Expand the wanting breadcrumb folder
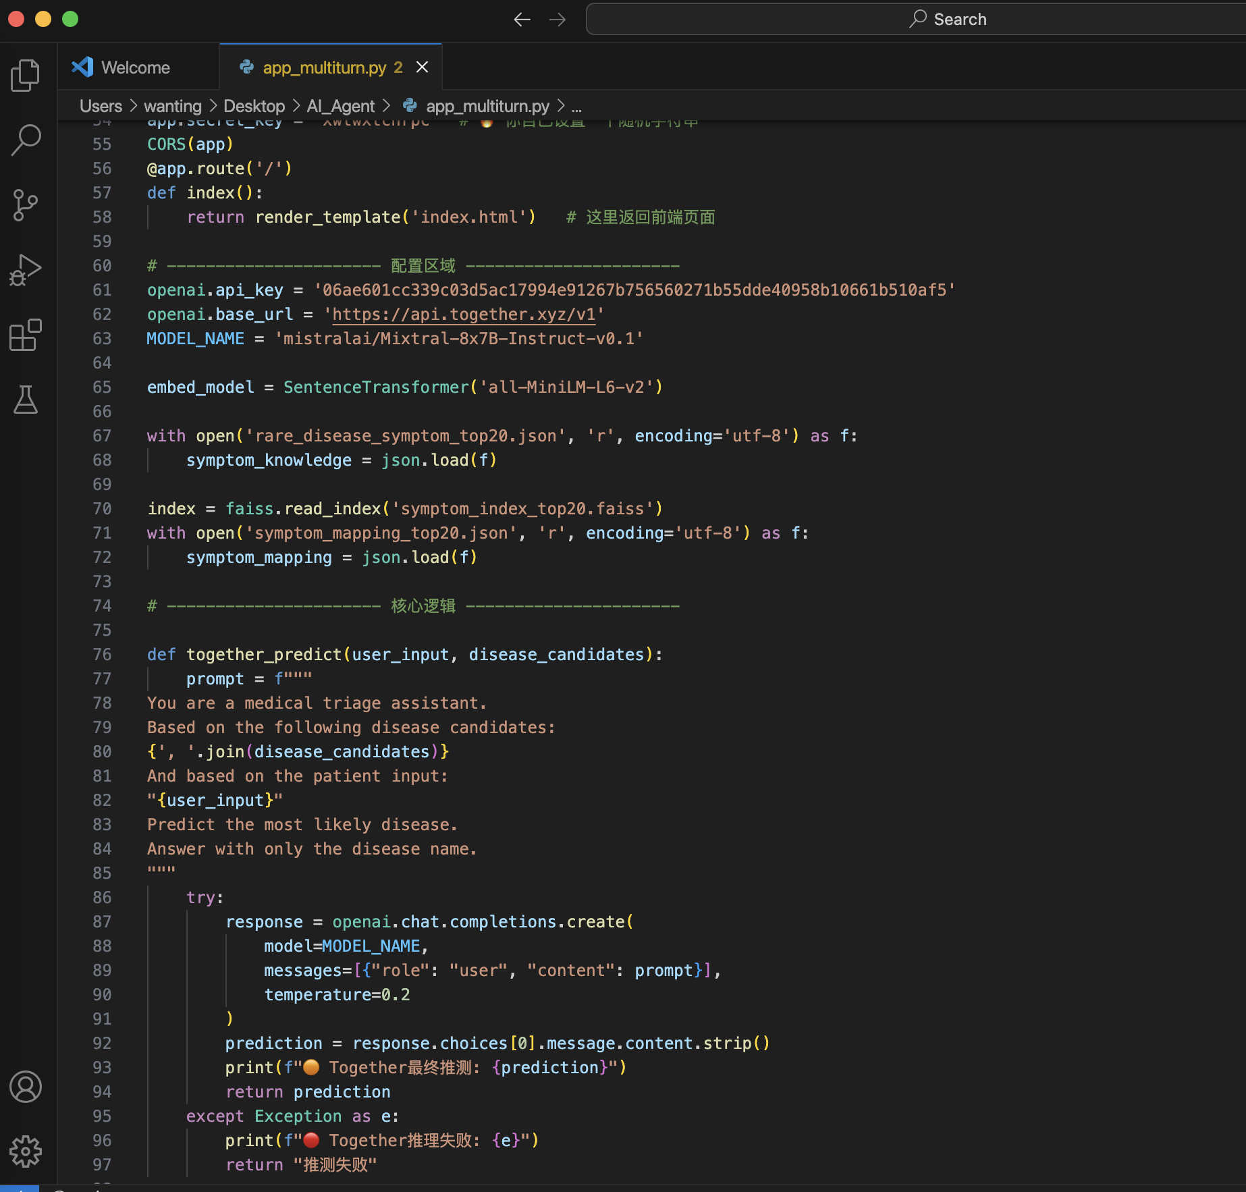1246x1192 pixels. [172, 106]
